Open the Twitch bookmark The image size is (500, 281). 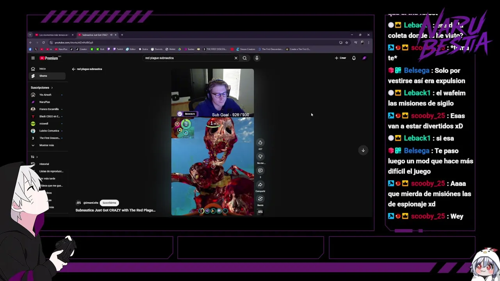(117, 49)
